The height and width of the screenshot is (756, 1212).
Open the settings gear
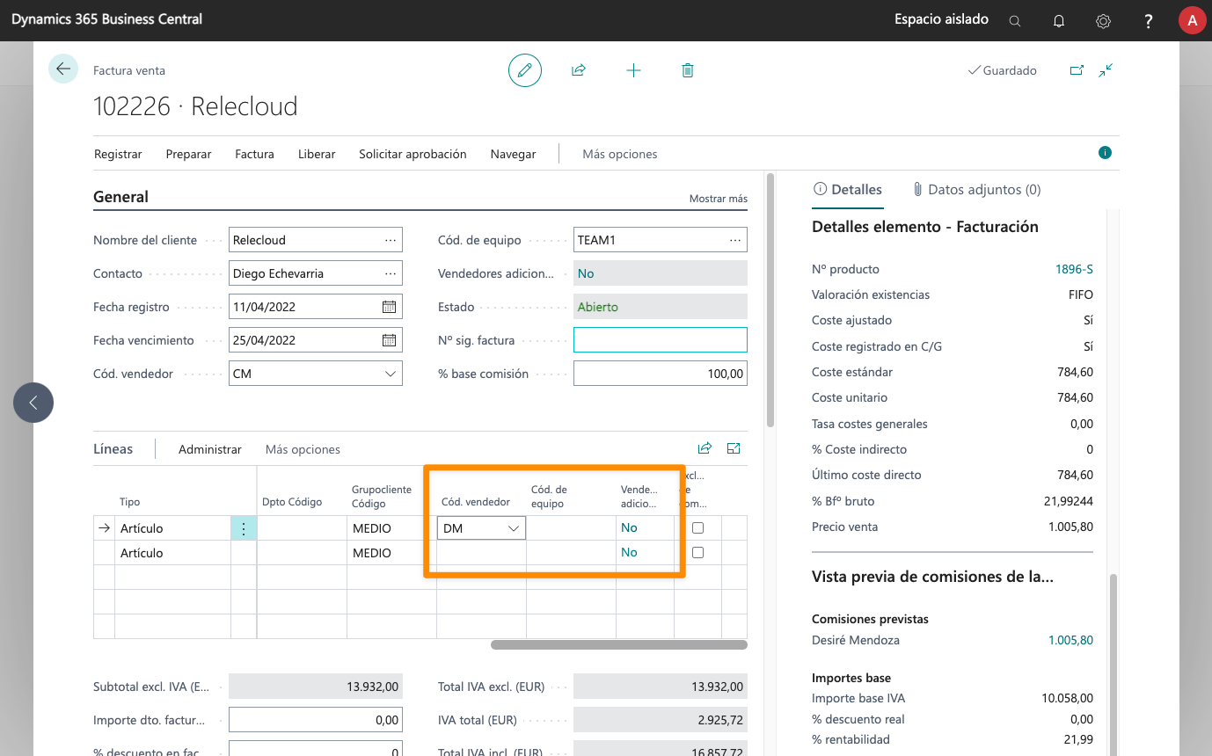[1104, 21]
